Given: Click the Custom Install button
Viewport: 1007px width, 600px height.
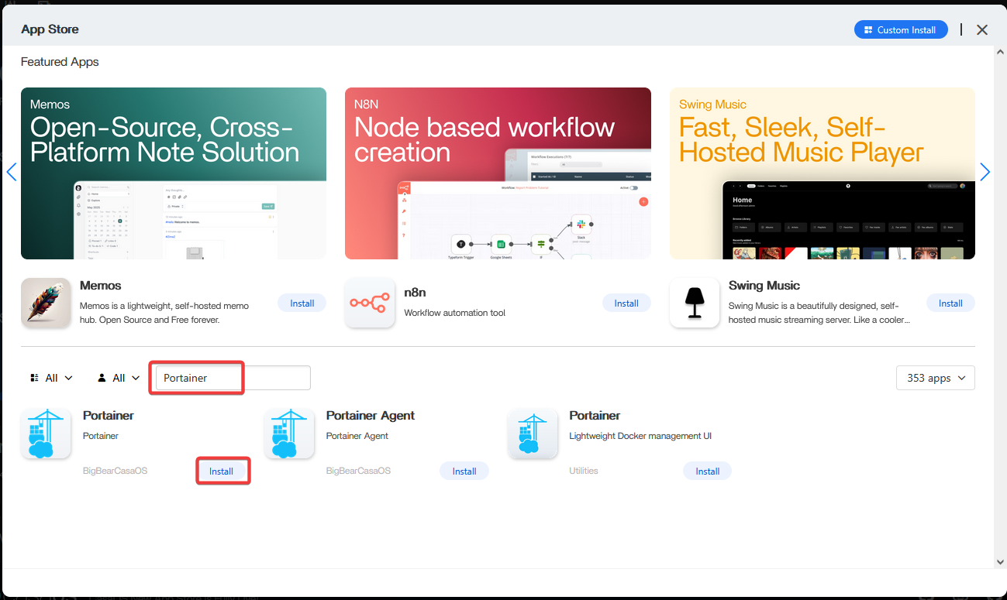Looking at the screenshot, I should (x=900, y=29).
